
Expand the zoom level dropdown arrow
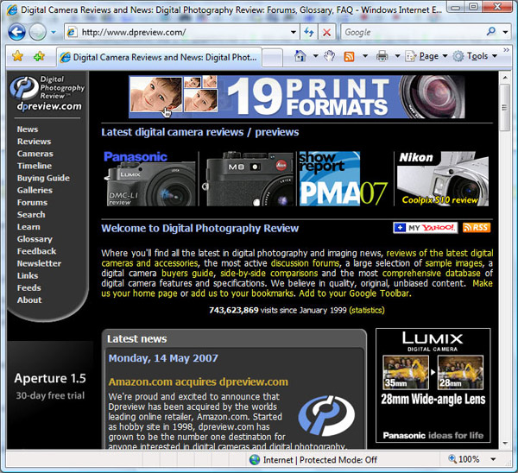(493, 459)
